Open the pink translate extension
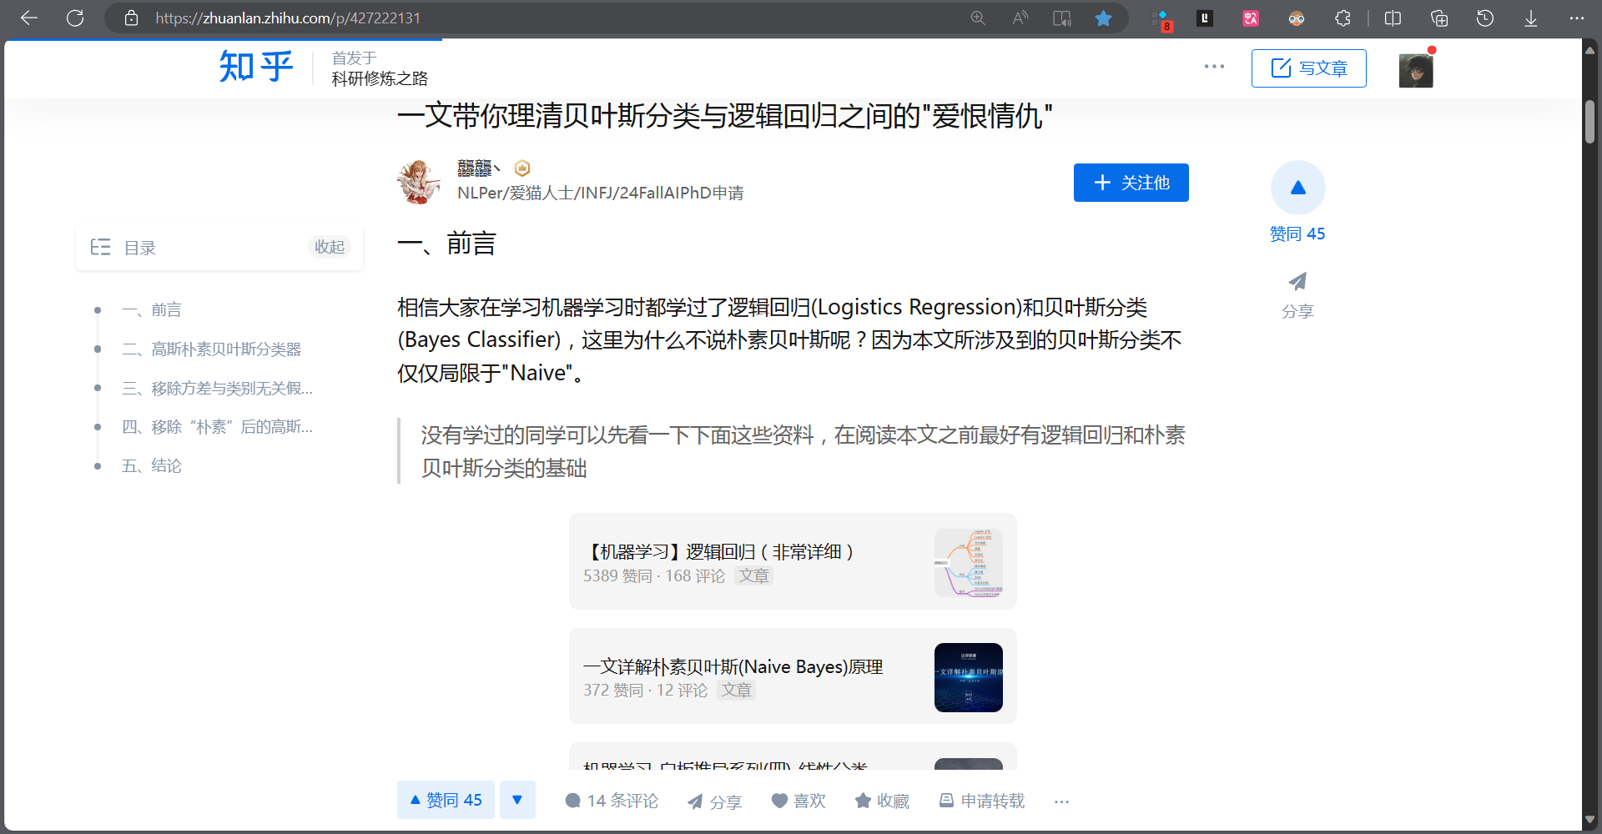 coord(1251,18)
